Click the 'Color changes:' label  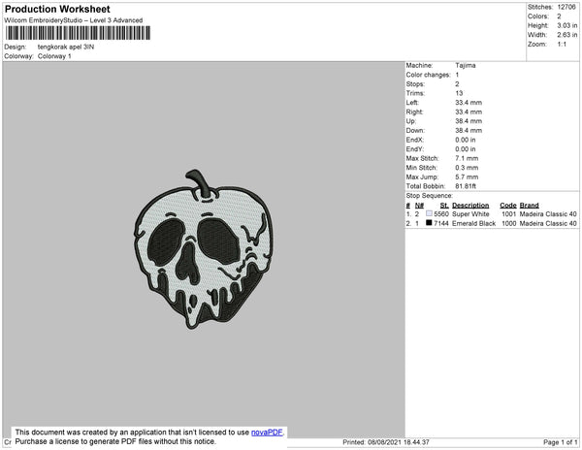pos(428,75)
